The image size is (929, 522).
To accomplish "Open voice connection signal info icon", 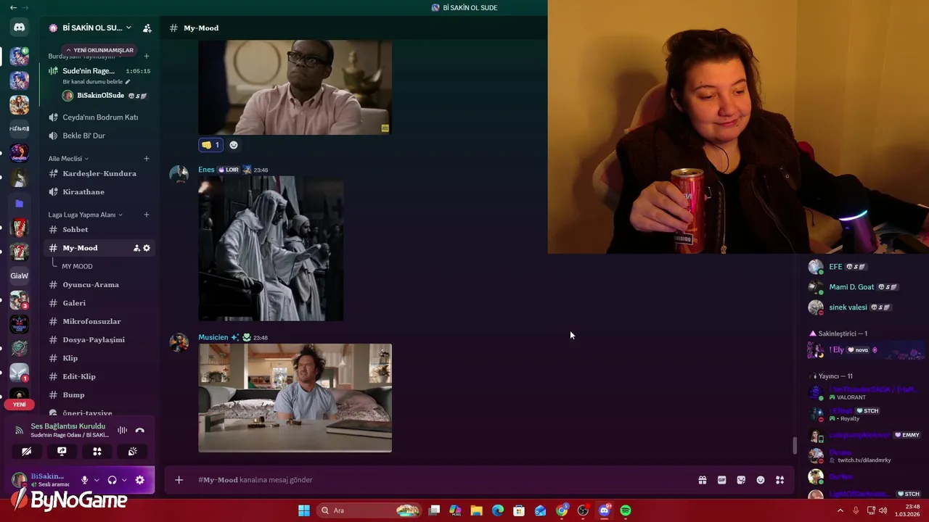I will [x=19, y=431].
